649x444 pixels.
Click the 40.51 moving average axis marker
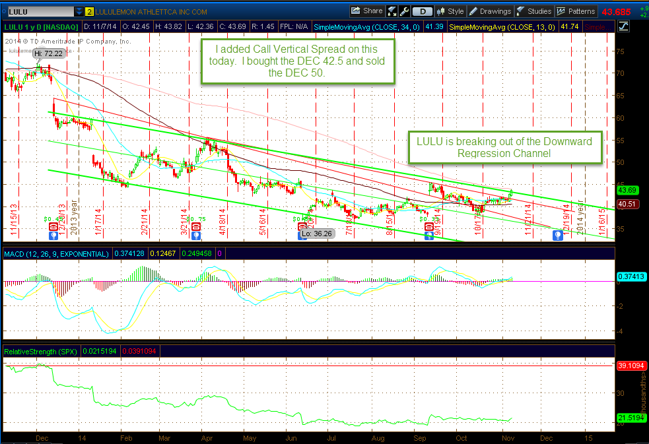click(627, 204)
